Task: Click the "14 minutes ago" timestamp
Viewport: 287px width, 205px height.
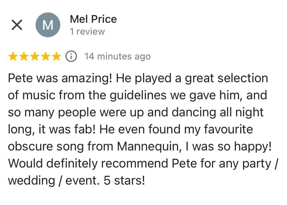Action: click(x=117, y=56)
